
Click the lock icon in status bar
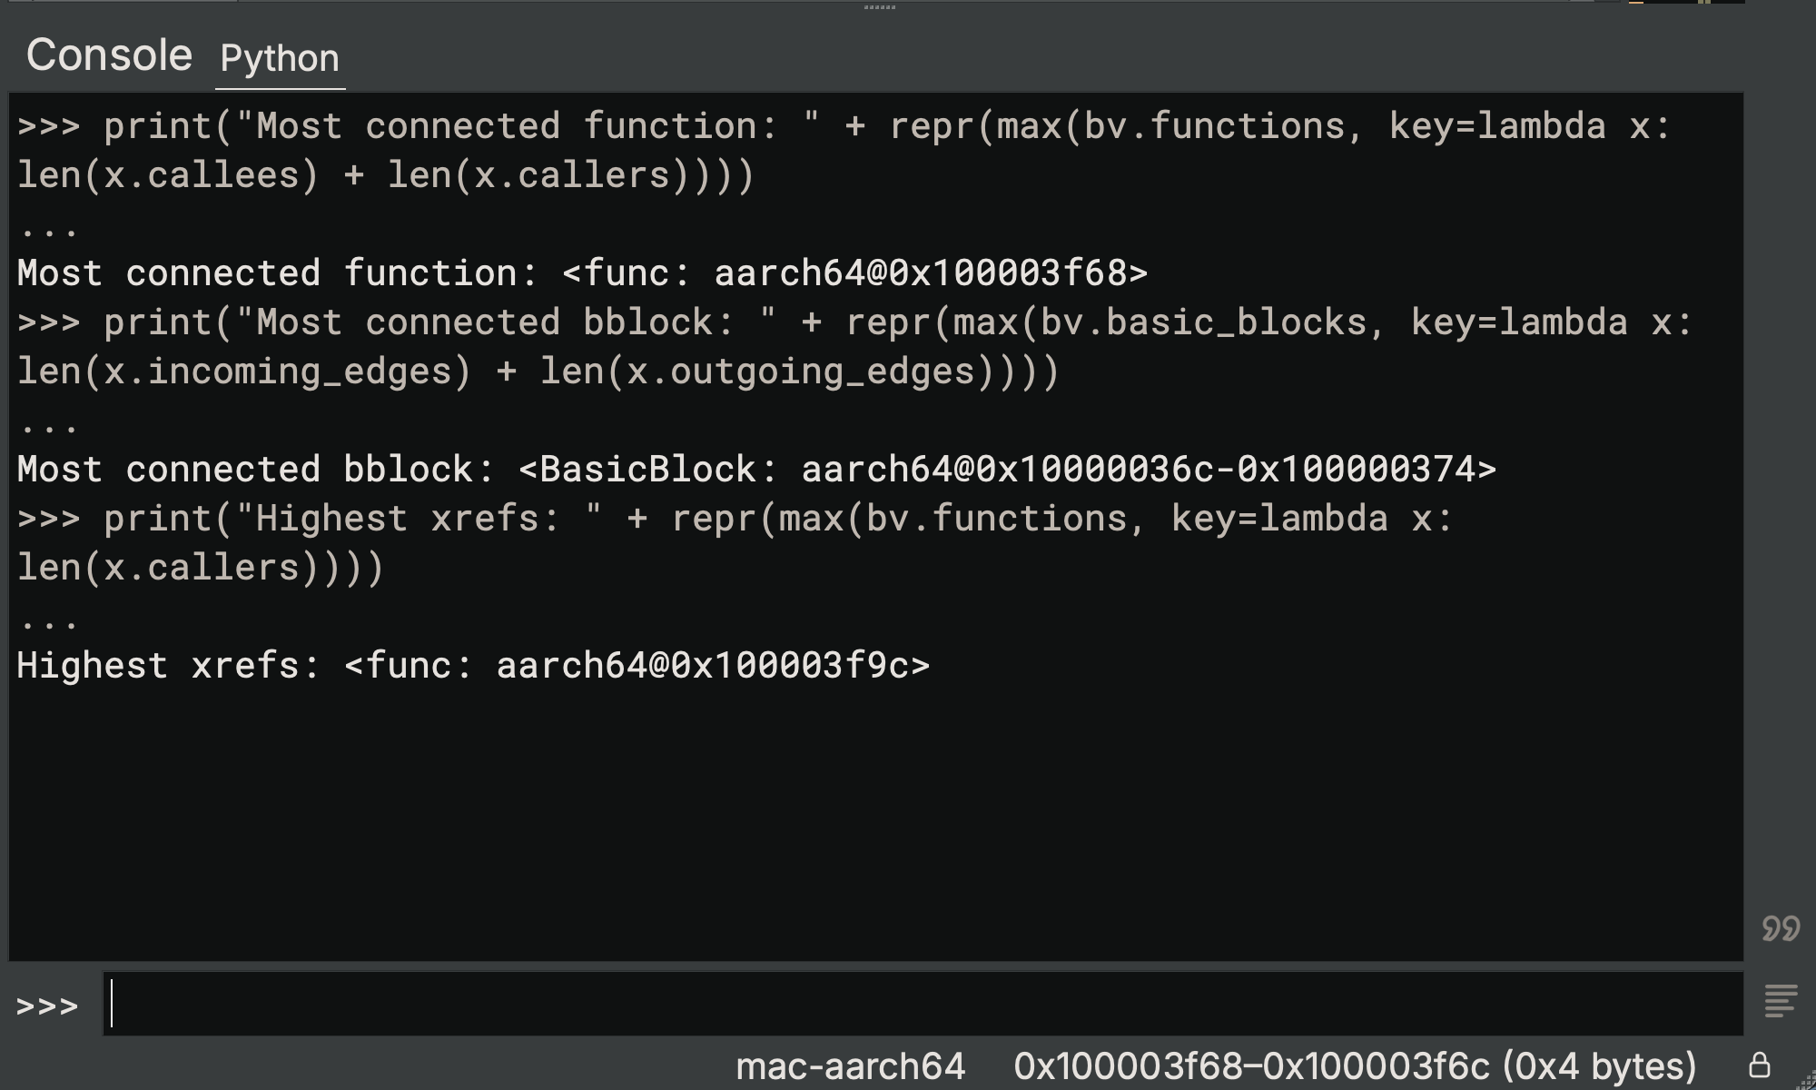tap(1760, 1065)
